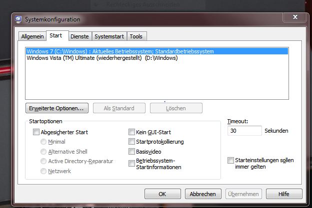Select the Windows 7 (C:\Windows) boot entry
The image size is (312, 208).
click(157, 51)
